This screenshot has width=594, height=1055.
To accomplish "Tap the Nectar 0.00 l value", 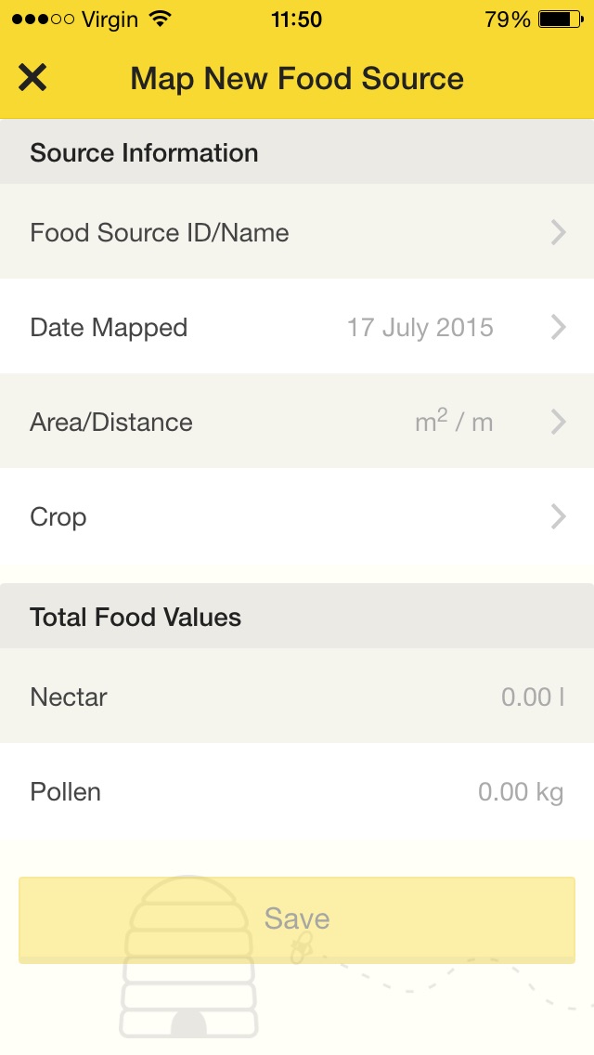I will 532,697.
